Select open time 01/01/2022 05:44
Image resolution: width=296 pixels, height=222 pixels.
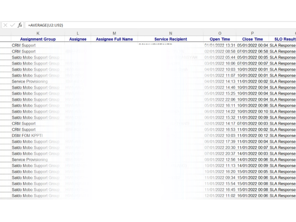pos(220,57)
